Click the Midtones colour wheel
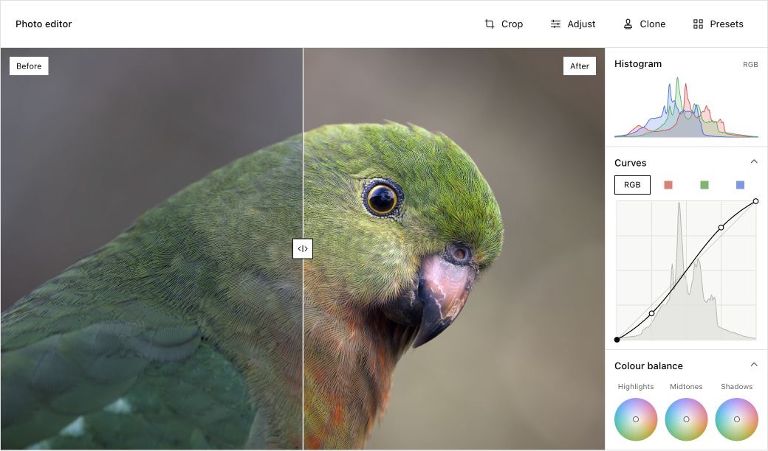Screen dimensions: 768x451 pyautogui.click(x=686, y=419)
